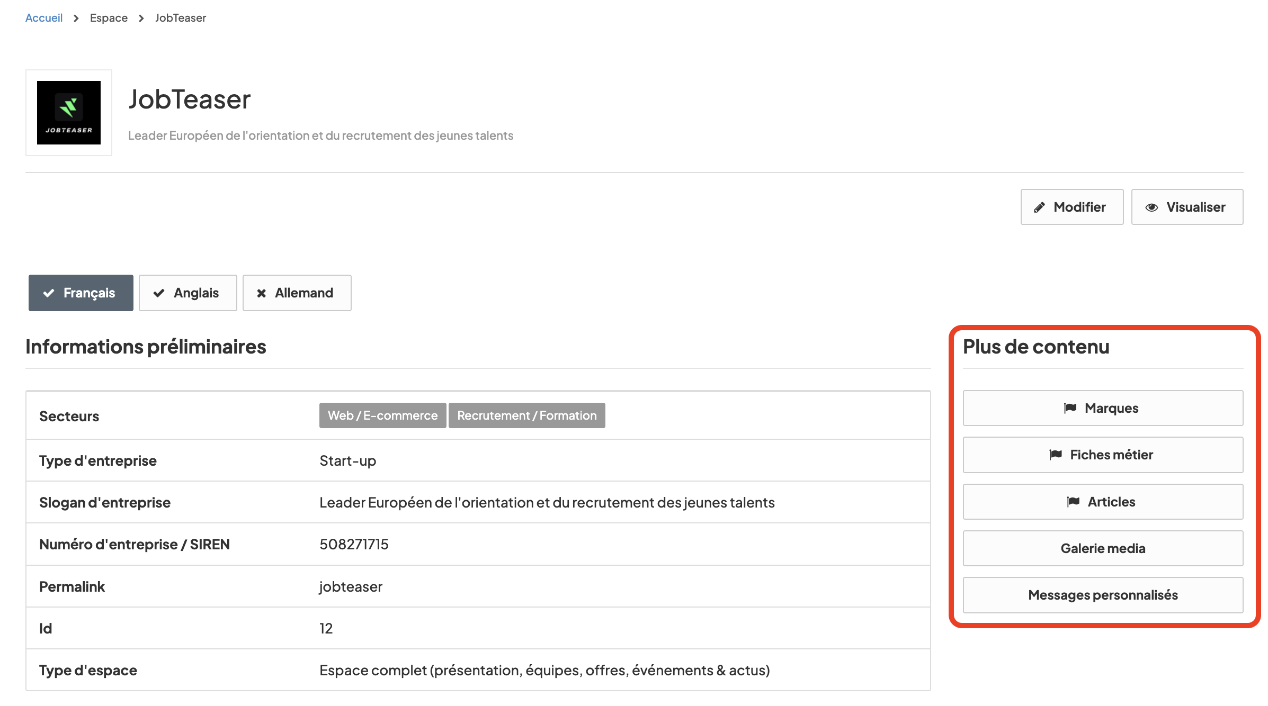Click the Espace breadcrumb item
Screen dimensions: 1268x706
point(109,18)
